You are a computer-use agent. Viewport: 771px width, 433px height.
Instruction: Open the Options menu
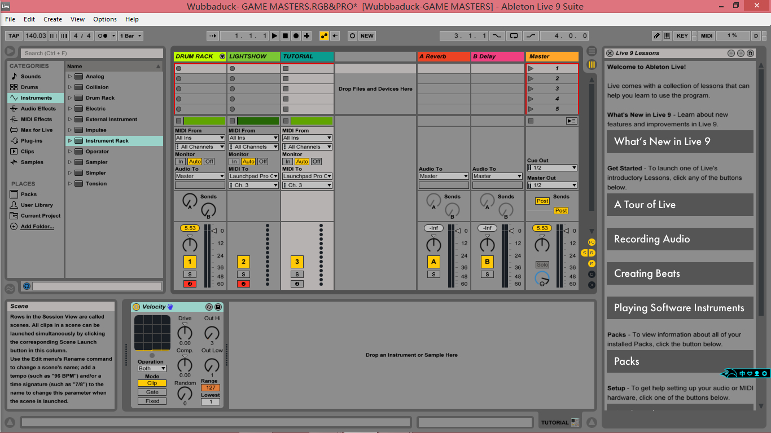tap(105, 19)
